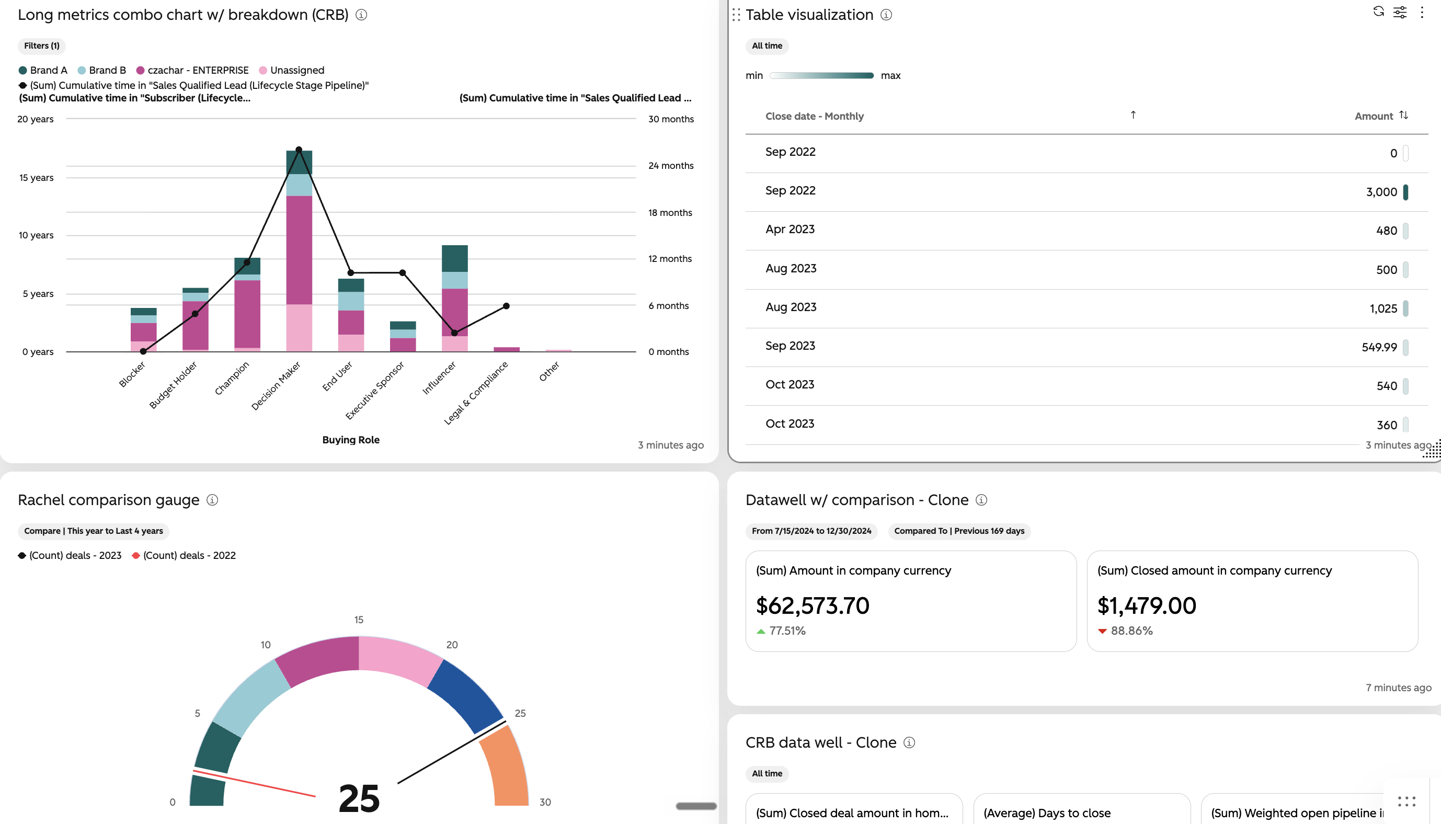The width and height of the screenshot is (1441, 824).
Task: Click the Apr 2023 row
Action: [x=1087, y=231]
